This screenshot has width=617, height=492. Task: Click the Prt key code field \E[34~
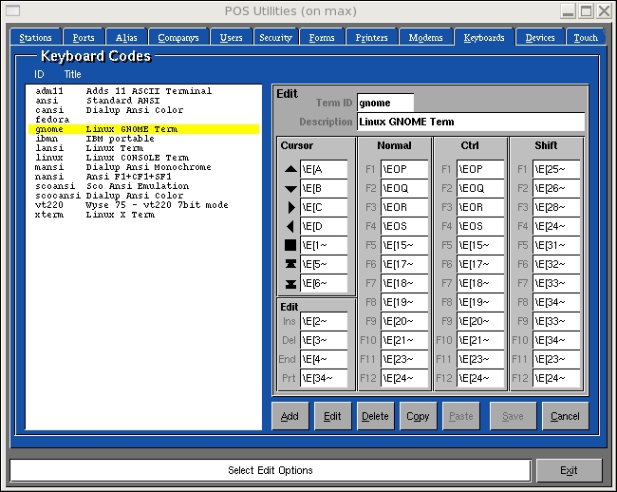(324, 378)
